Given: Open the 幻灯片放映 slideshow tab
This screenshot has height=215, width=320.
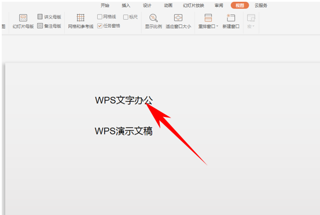Looking at the screenshot, I should pyautogui.click(x=193, y=6).
